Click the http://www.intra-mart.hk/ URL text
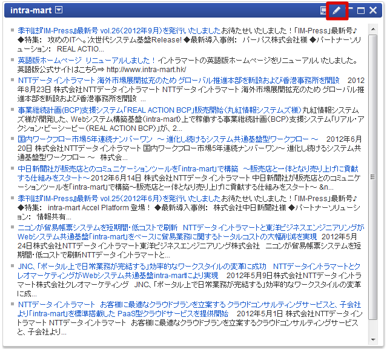The height and width of the screenshot is (349, 387). point(146,70)
